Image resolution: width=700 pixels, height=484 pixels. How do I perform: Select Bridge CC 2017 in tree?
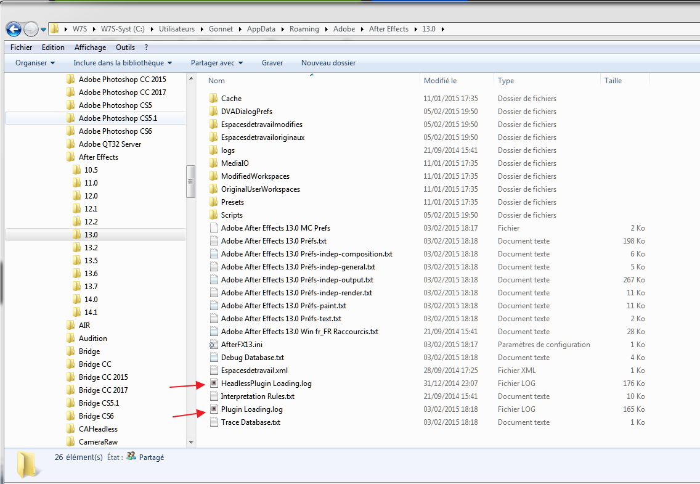pyautogui.click(x=103, y=390)
